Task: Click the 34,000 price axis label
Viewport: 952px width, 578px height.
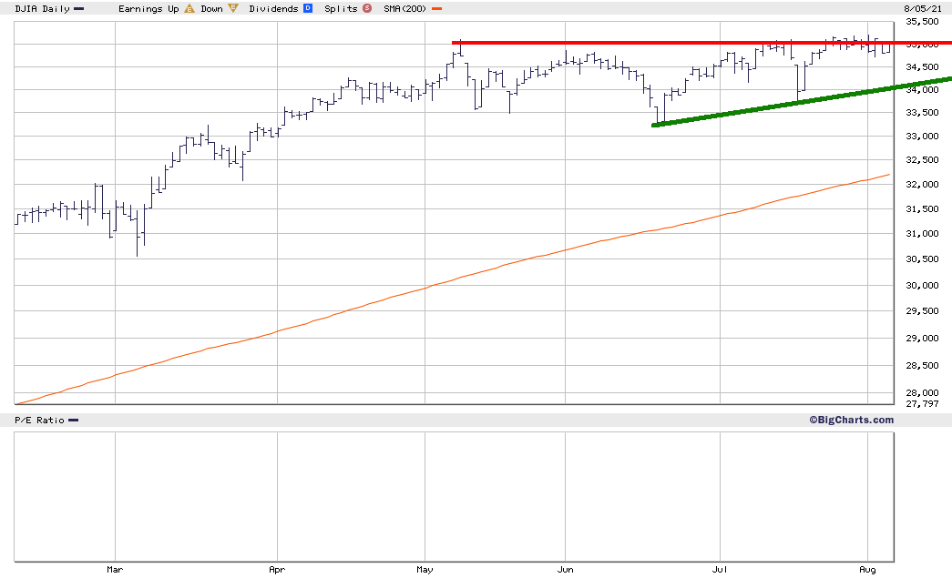Action: tap(922, 90)
